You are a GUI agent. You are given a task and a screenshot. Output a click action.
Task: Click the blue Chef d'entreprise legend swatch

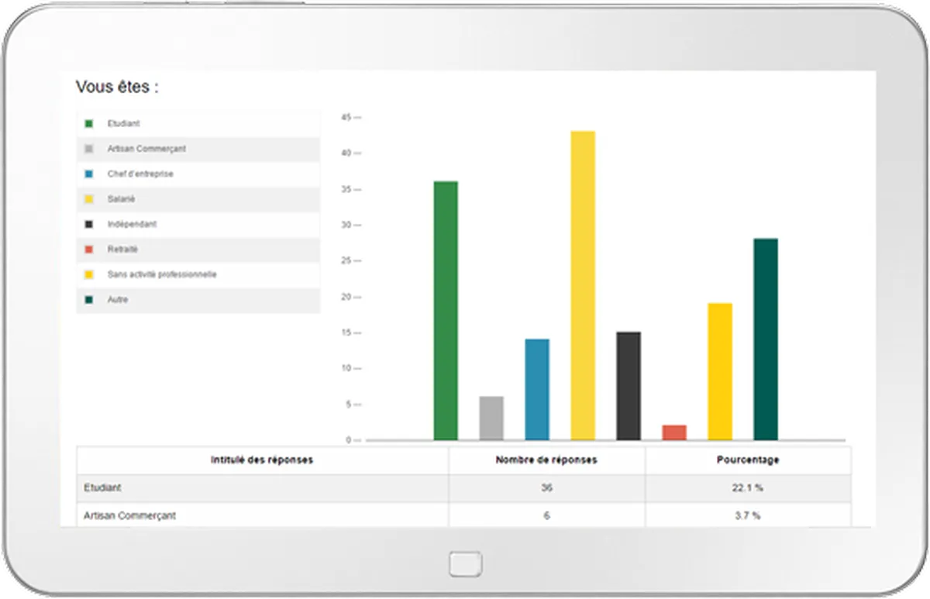(x=89, y=174)
